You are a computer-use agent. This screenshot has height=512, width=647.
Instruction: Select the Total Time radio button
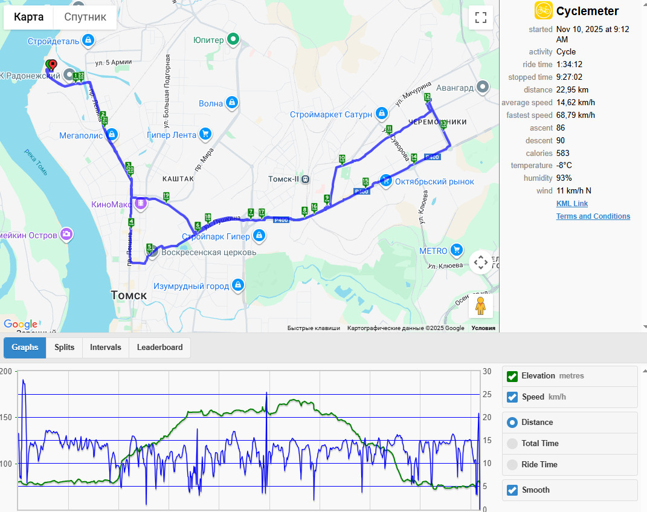click(512, 444)
